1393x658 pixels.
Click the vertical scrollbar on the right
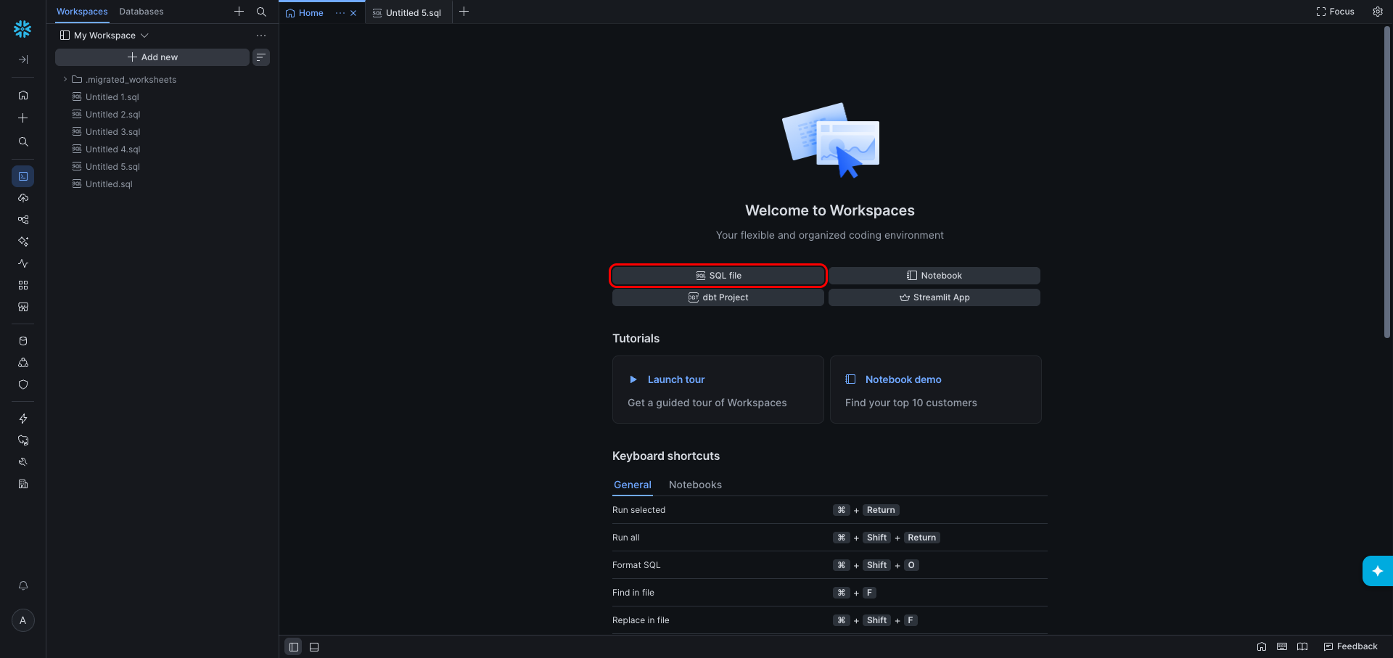tap(1387, 181)
